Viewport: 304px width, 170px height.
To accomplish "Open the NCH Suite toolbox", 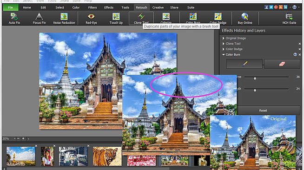I will pos(289,19).
